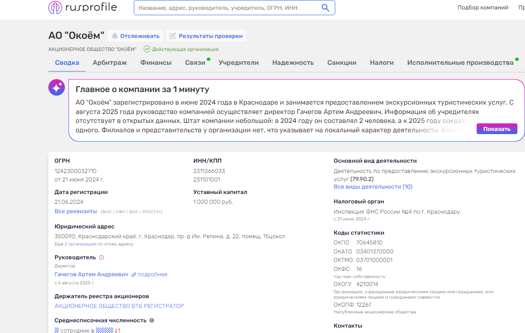Open the Надежность tab
The image size is (525, 333).
click(293, 63)
